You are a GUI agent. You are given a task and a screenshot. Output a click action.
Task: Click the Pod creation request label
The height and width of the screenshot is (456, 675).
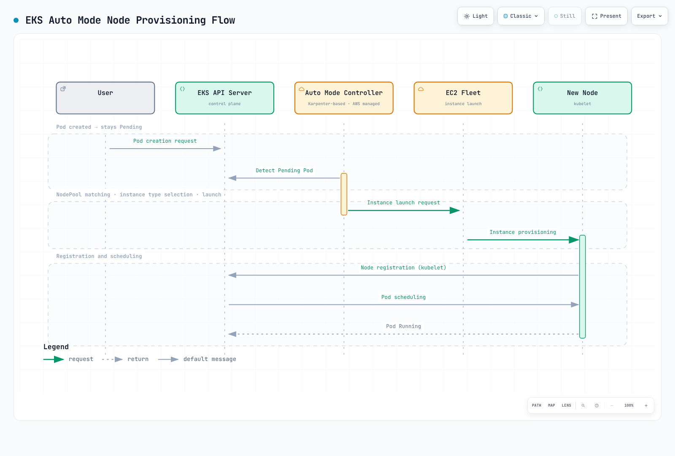[x=165, y=141]
